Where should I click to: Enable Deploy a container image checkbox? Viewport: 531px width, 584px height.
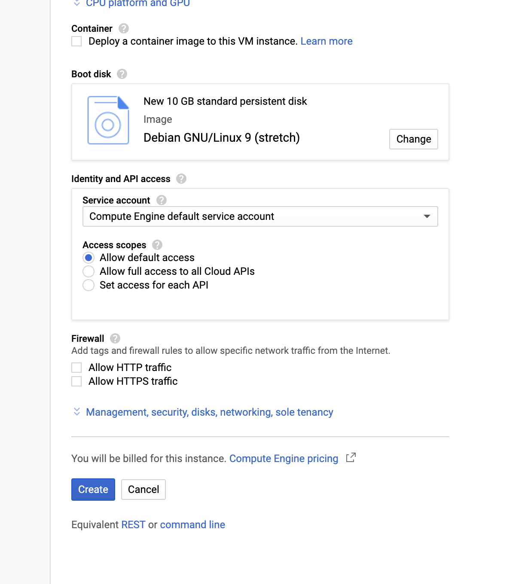(x=76, y=41)
